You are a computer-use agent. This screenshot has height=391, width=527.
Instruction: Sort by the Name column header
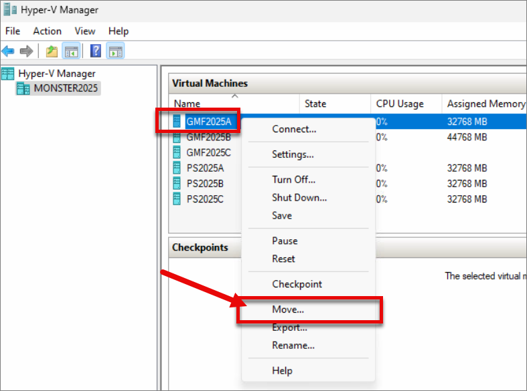pos(234,104)
